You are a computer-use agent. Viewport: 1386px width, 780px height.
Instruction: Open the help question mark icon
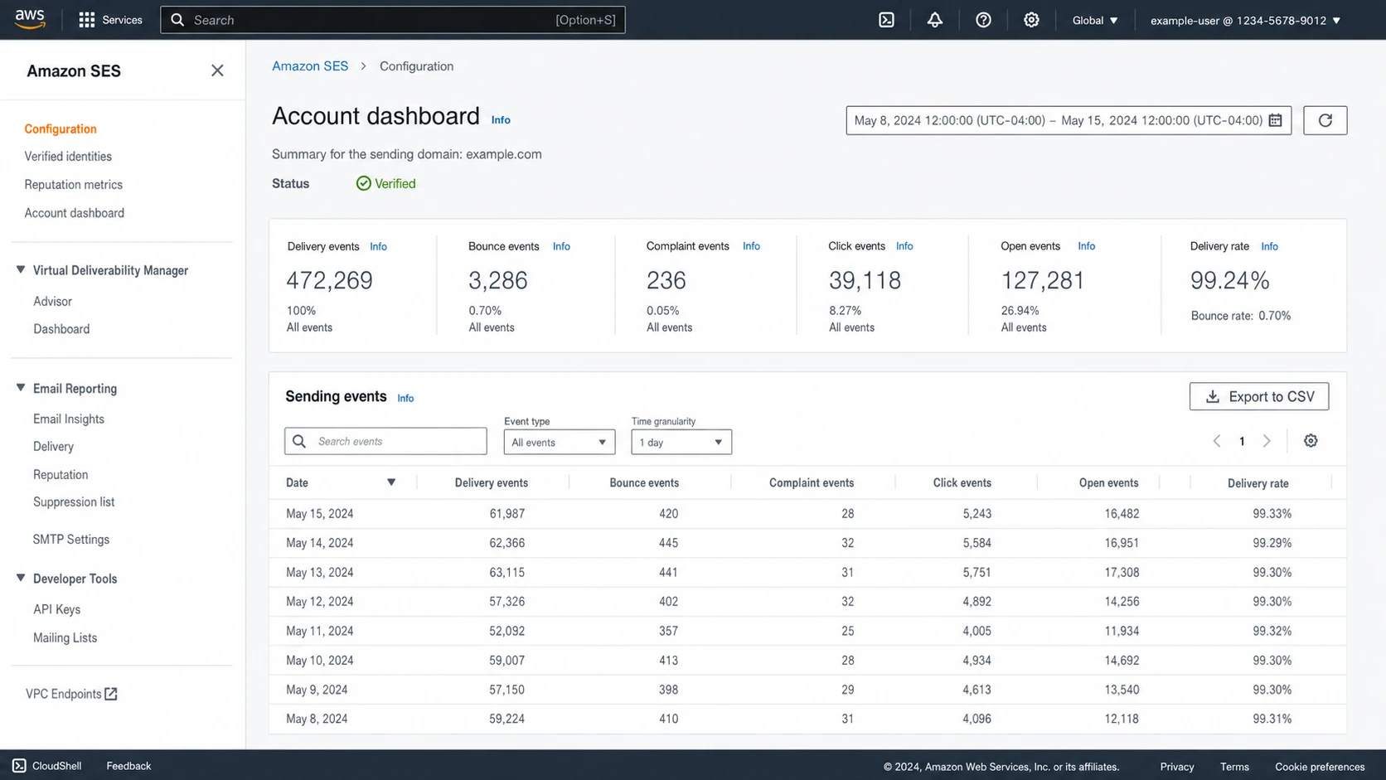click(983, 20)
